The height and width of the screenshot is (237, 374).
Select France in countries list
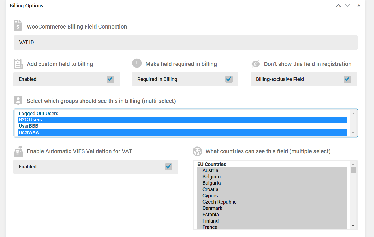point(272,227)
